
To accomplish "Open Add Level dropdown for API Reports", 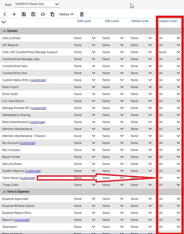I will [x=84, y=45].
